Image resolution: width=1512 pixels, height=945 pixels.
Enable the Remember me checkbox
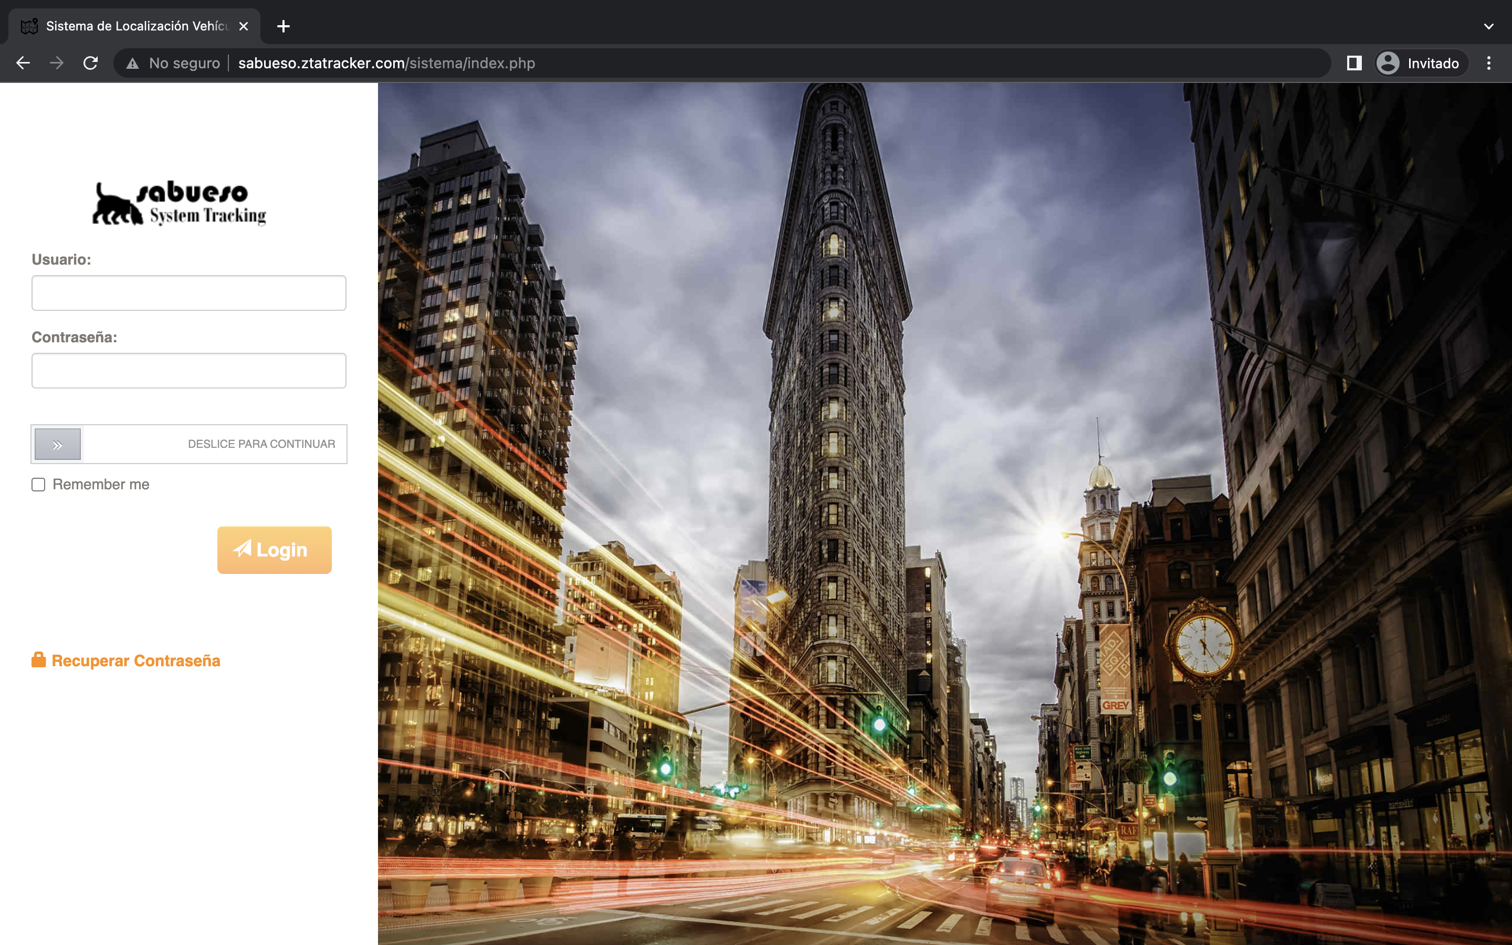click(39, 485)
